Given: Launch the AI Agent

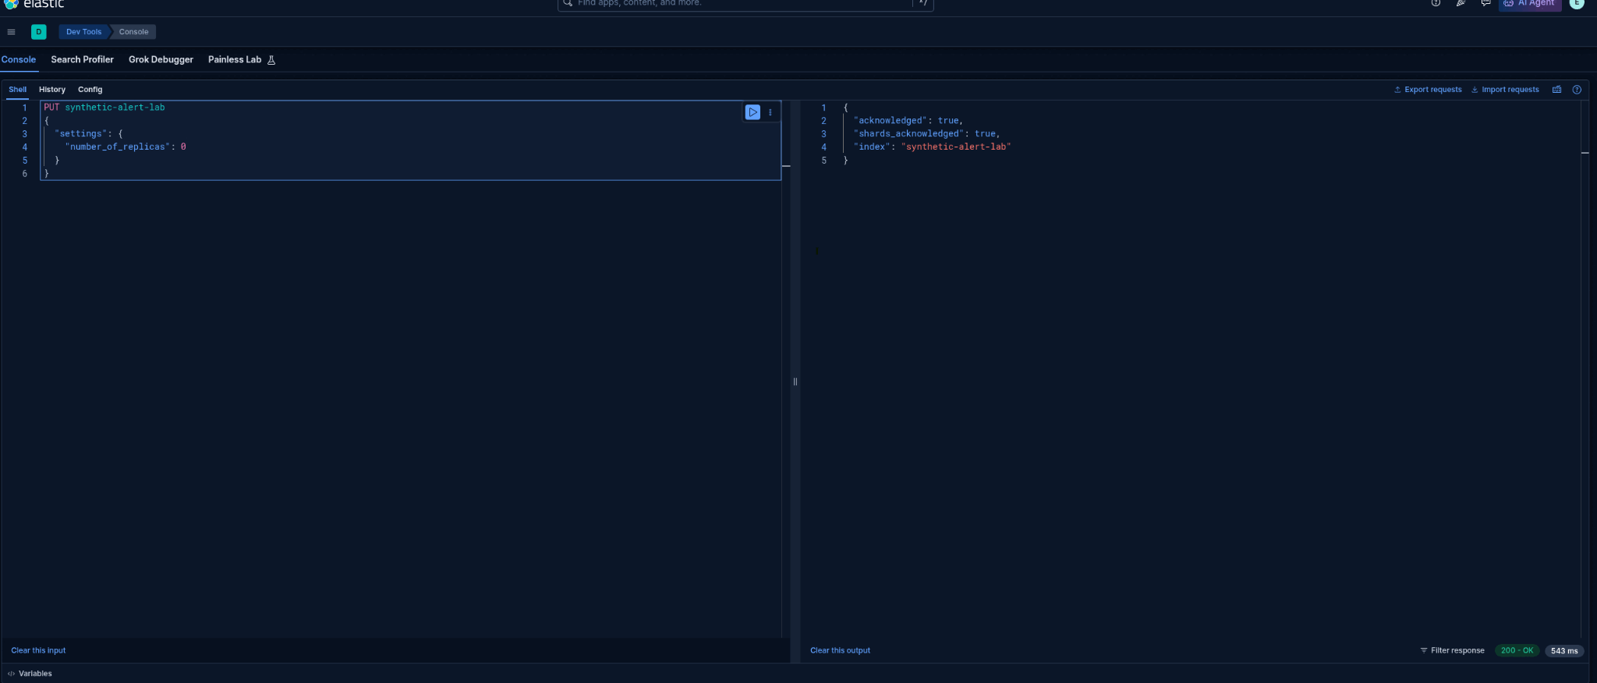Looking at the screenshot, I should point(1529,4).
